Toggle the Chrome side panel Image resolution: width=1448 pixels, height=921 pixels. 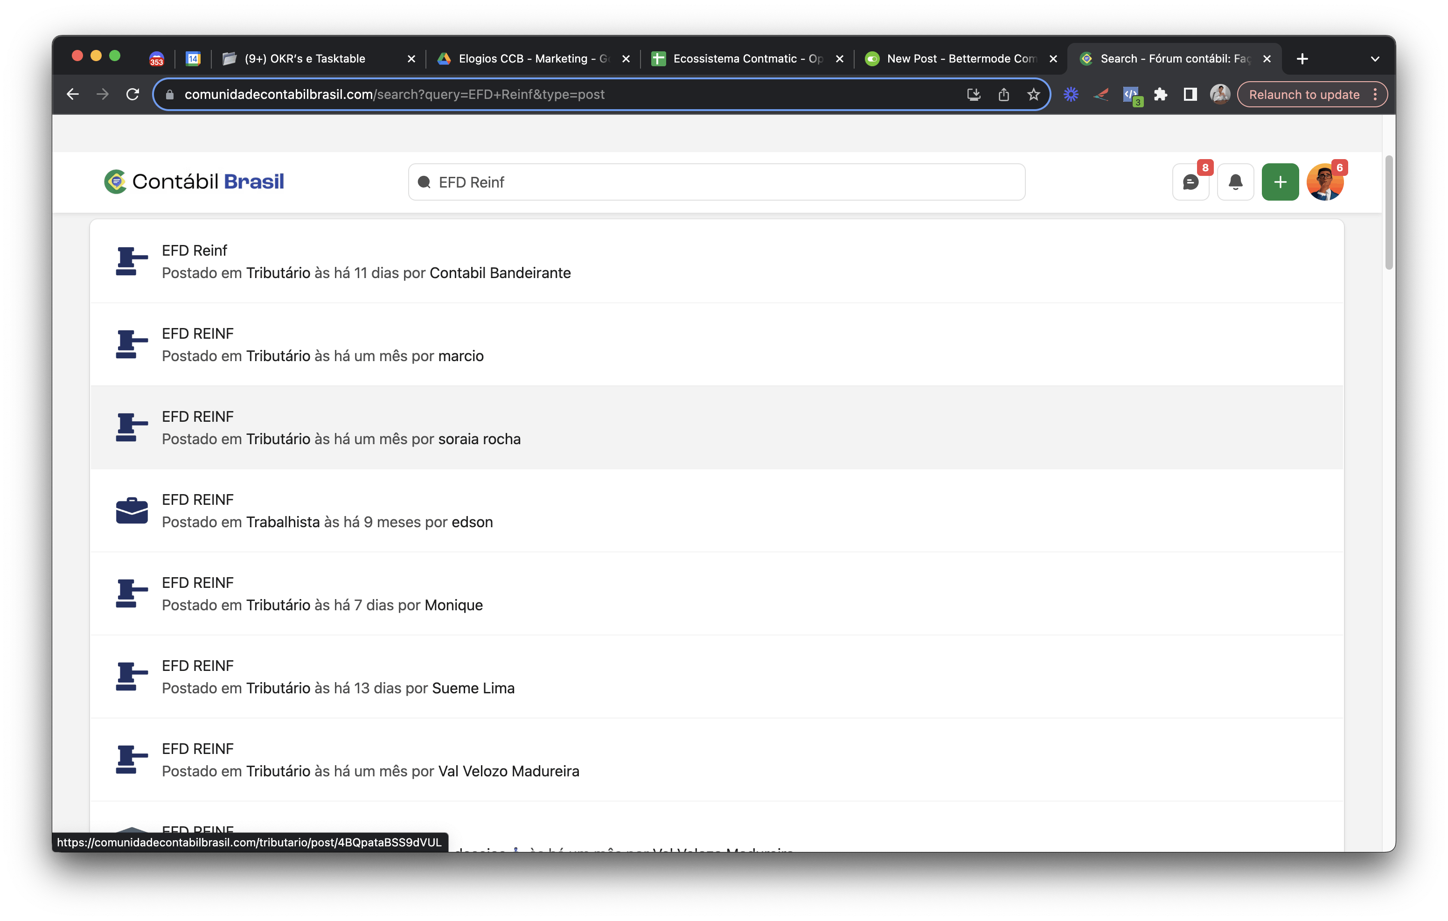pos(1190,94)
